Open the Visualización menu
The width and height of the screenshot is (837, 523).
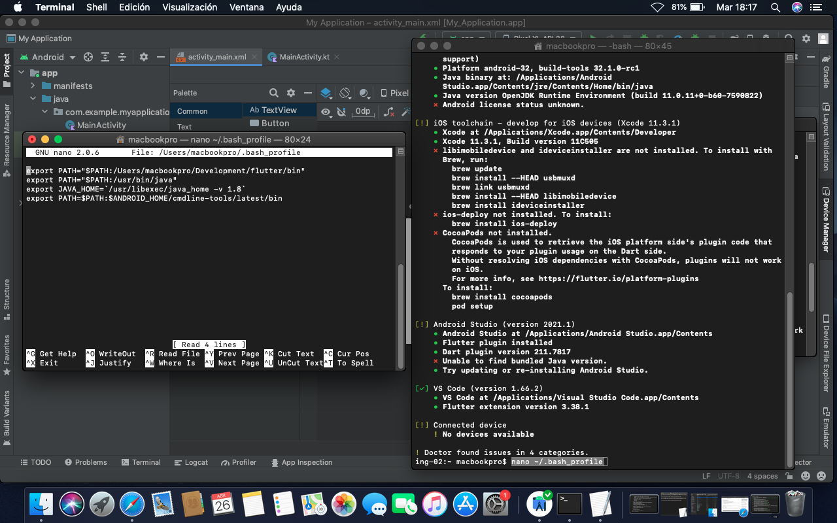(190, 7)
